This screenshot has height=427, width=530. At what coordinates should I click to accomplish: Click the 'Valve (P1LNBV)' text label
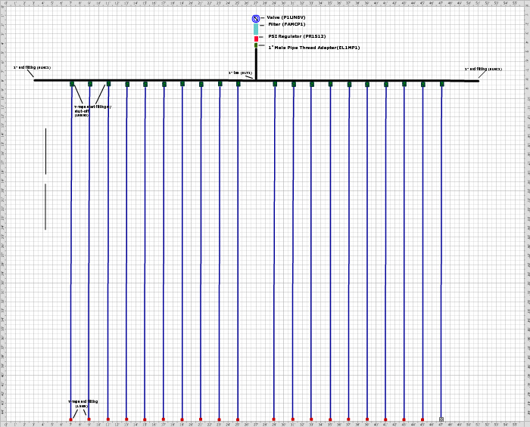(x=286, y=17)
